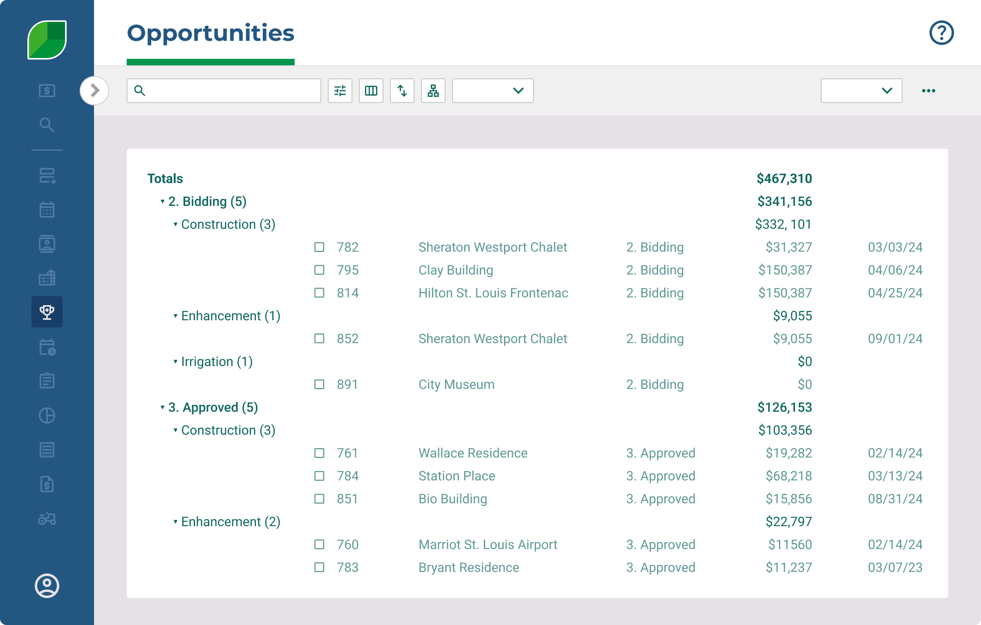Open Hilton St. Louis Frontenac opportunity

click(x=493, y=293)
